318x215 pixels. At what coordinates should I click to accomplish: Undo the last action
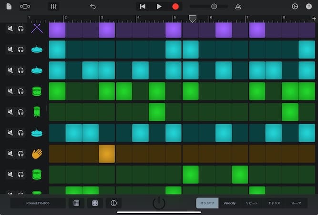coord(93,7)
